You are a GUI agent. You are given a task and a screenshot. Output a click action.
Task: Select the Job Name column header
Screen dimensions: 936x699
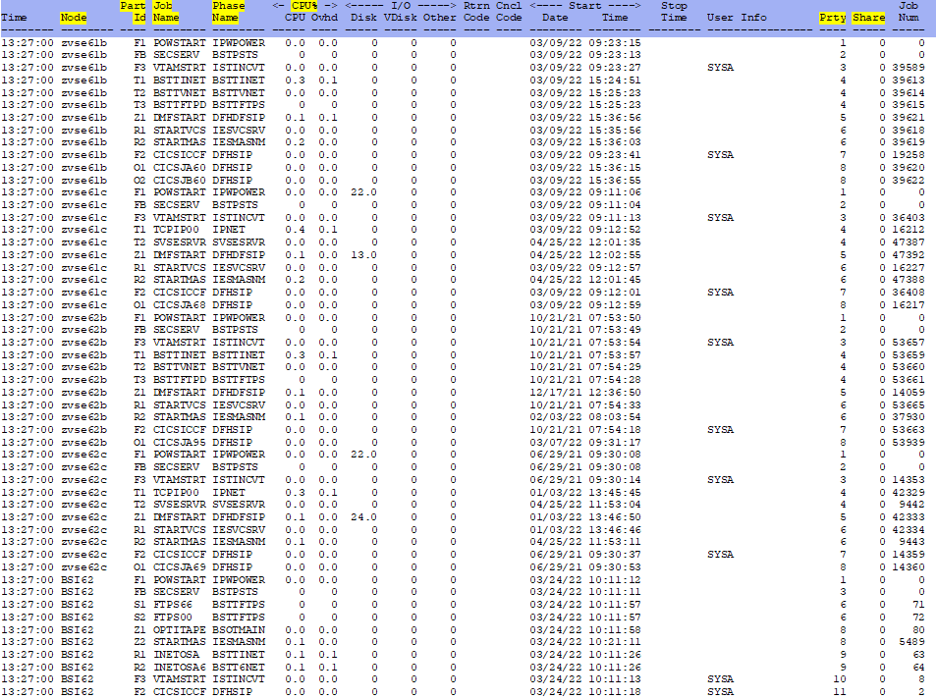click(166, 12)
